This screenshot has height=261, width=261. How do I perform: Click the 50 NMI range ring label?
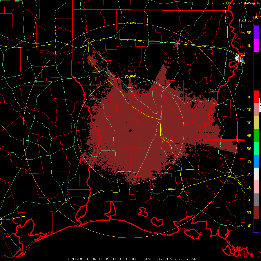[x=130, y=77]
